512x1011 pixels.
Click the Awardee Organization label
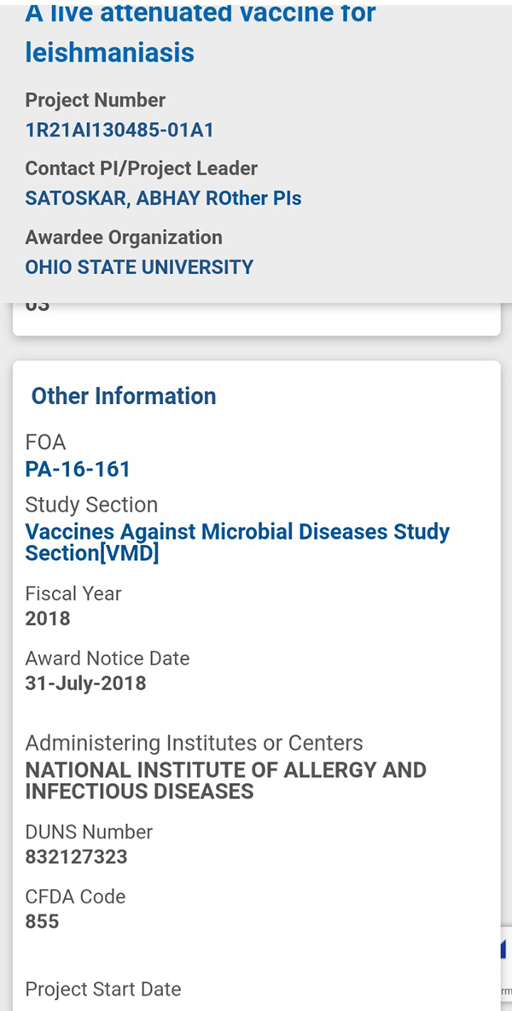click(x=124, y=237)
